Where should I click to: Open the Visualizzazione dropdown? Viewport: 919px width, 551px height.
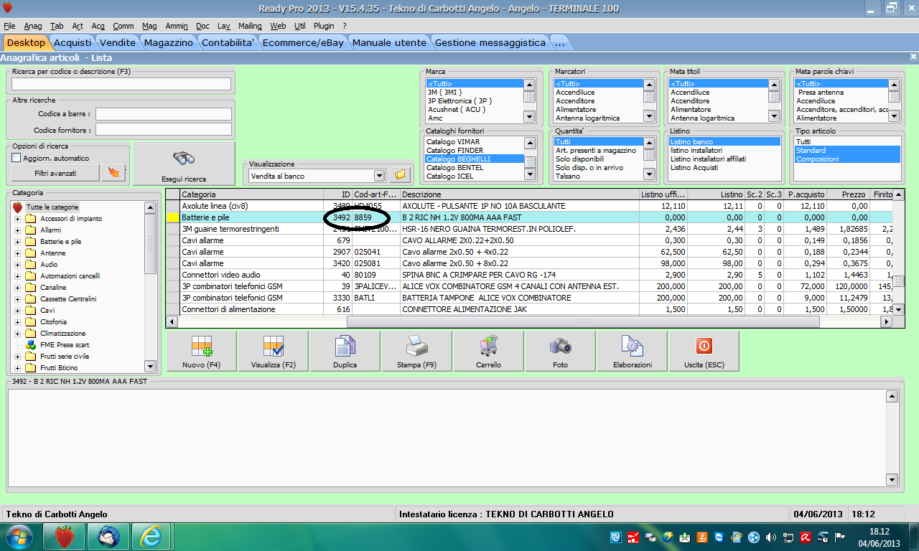point(379,176)
